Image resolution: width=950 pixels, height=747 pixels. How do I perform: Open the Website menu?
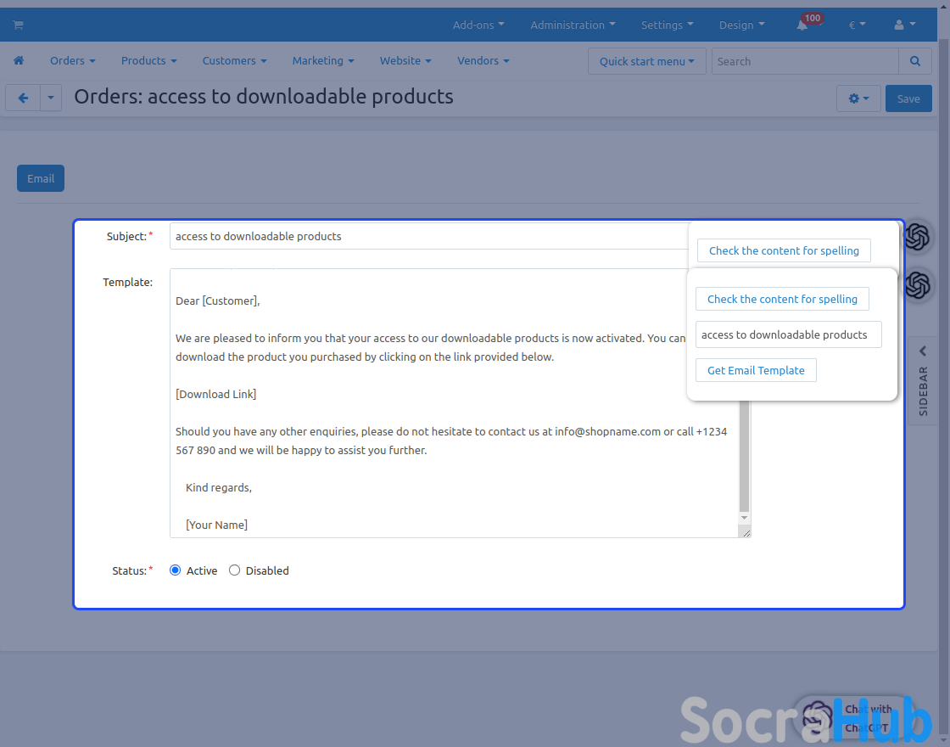pos(405,60)
